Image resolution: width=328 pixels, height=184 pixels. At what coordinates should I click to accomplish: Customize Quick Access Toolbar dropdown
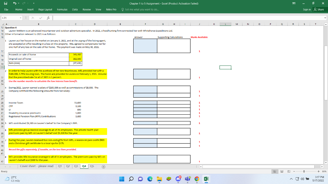(34, 3)
